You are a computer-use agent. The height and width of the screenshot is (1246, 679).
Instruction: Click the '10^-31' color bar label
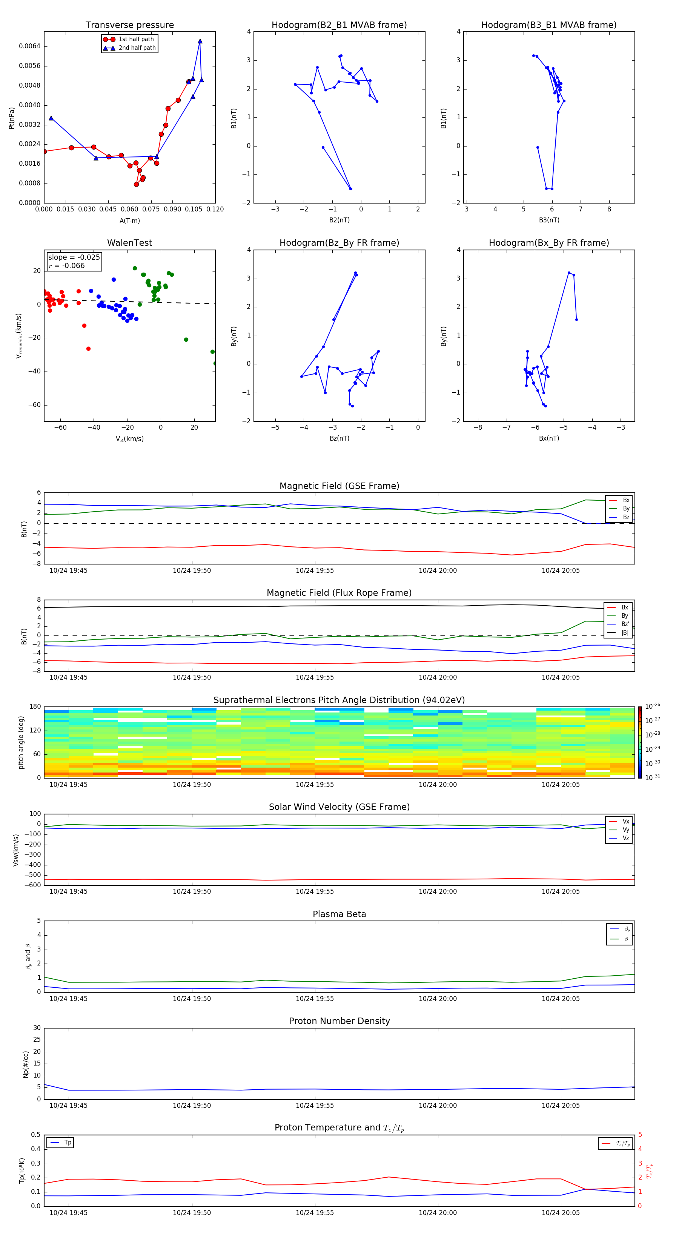click(653, 777)
